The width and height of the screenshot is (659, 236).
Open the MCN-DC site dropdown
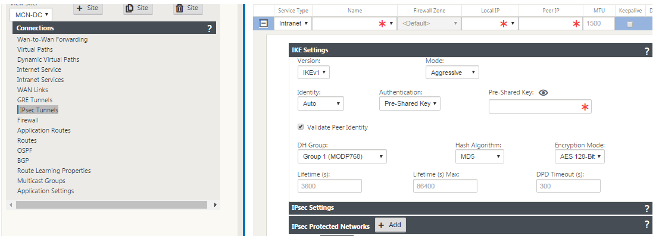[x=31, y=15]
